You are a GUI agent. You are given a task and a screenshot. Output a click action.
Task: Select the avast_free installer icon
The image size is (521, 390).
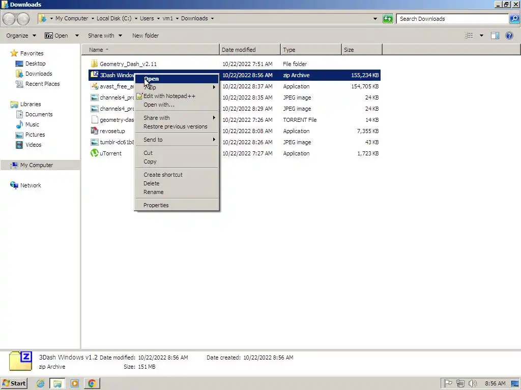tap(94, 86)
